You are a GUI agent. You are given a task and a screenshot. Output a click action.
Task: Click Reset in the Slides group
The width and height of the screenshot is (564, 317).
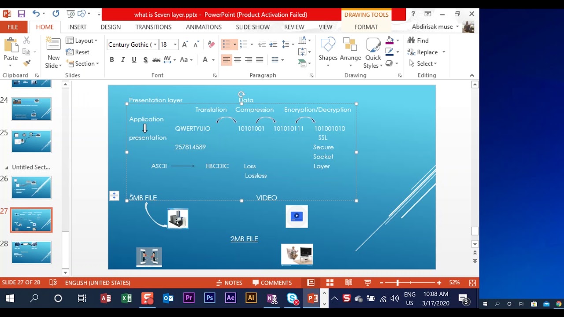78,52
